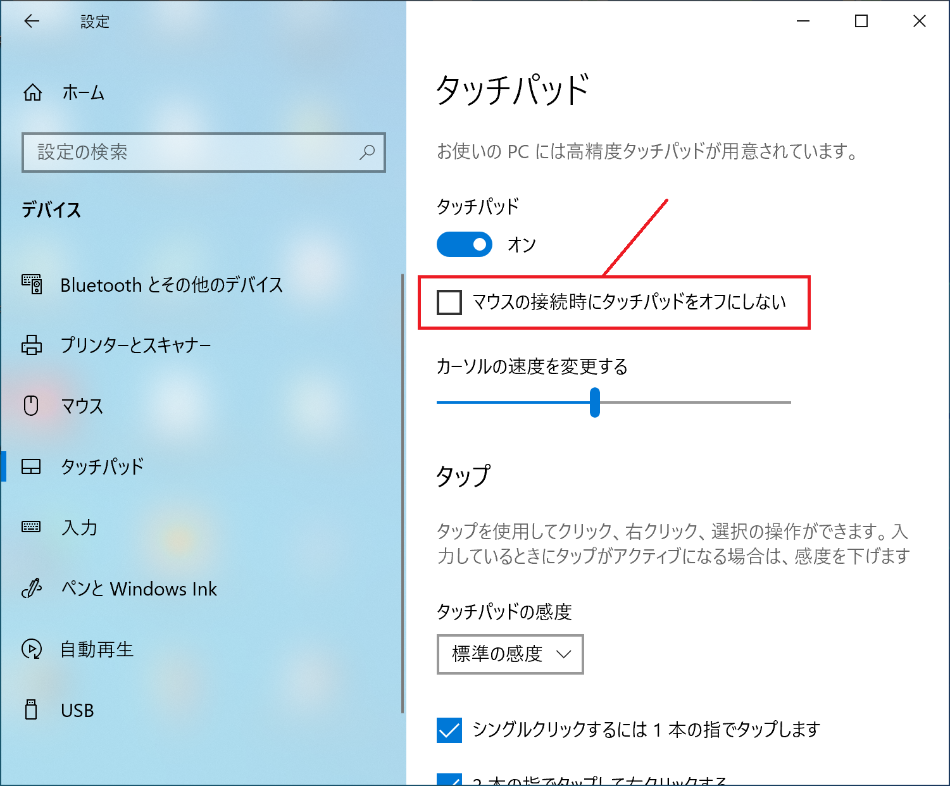
Task: Click the mouse icon in sidebar
Action: pyautogui.click(x=31, y=406)
